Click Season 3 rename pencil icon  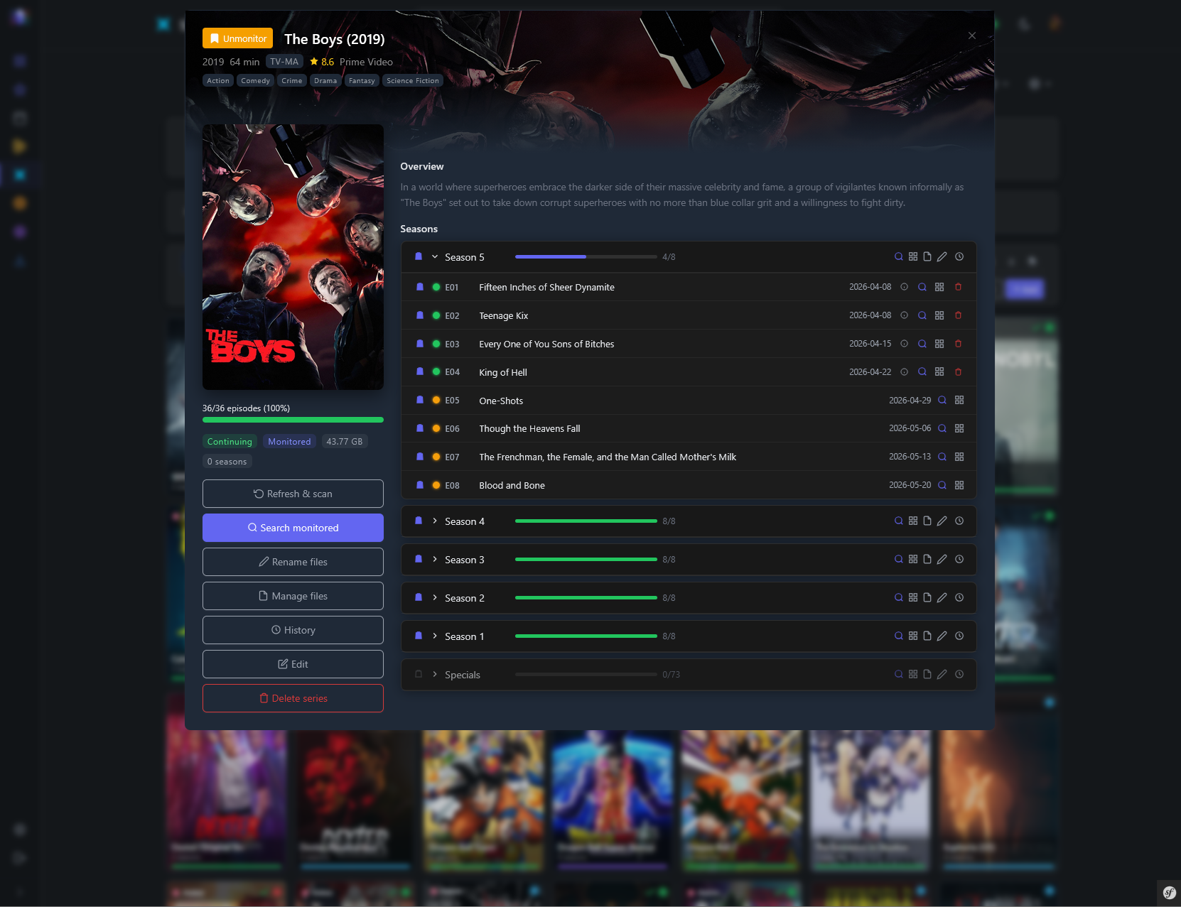(x=942, y=559)
